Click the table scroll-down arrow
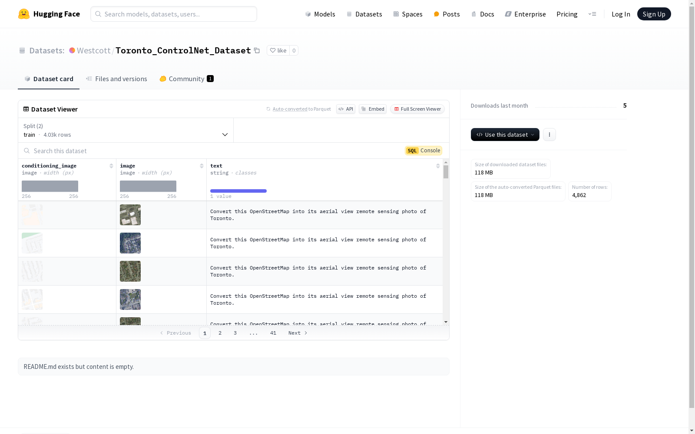Screen dimensions: 695x434 tap(446, 322)
